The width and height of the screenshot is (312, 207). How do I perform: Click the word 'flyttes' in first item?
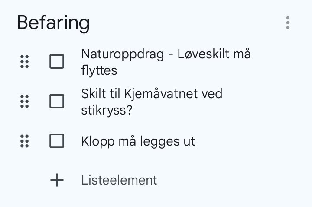[x=99, y=70]
